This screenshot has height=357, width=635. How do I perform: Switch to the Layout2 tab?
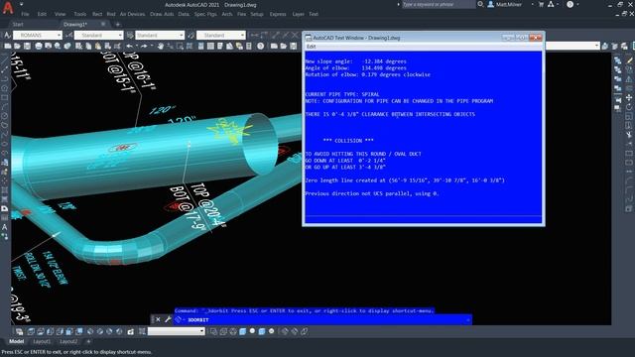pyautogui.click(x=68, y=341)
